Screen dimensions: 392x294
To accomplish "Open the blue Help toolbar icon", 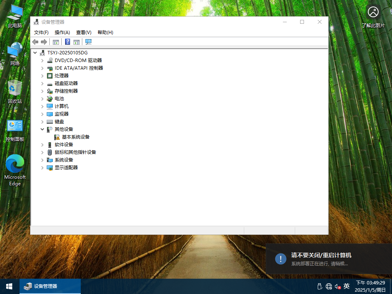I will pos(67,42).
